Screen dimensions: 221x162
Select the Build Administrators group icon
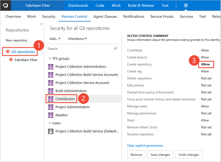(x=51, y=91)
